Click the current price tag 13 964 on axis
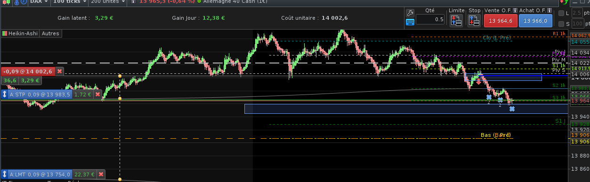Viewport: 590px width, 182px height. (x=580, y=100)
